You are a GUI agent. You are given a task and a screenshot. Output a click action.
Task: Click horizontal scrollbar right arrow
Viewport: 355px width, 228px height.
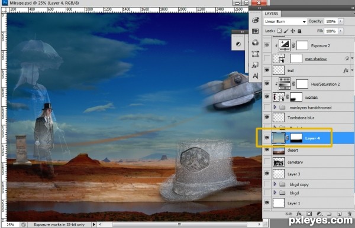(x=259, y=224)
